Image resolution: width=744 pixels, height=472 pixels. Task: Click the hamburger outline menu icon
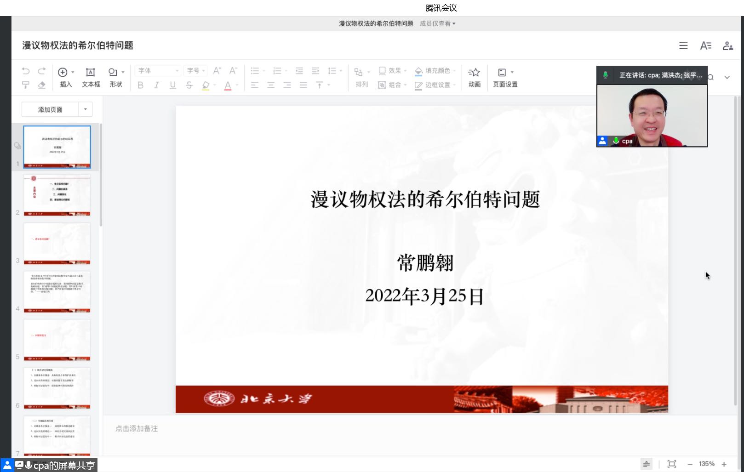(683, 45)
